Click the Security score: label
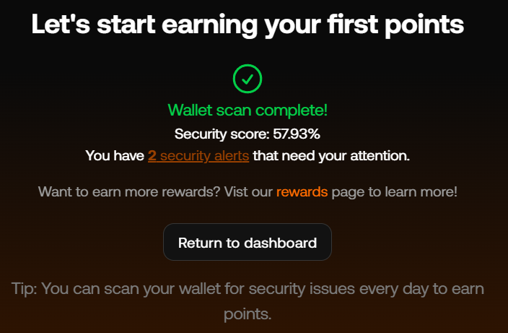Image resolution: width=508 pixels, height=333 pixels. click(x=222, y=134)
